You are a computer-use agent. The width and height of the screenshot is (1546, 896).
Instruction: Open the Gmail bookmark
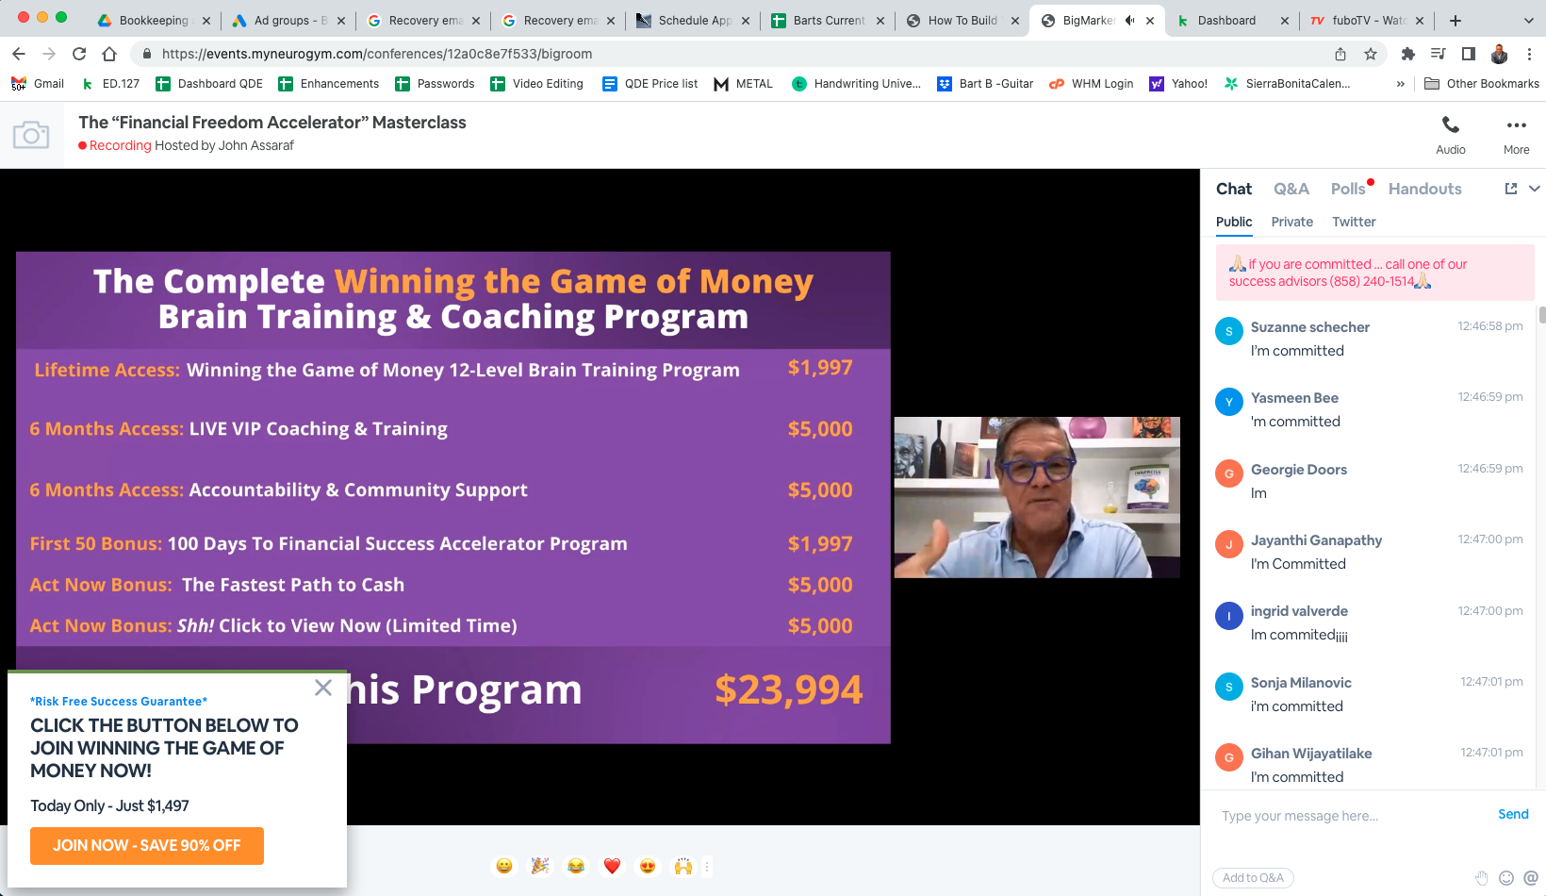coord(38,84)
